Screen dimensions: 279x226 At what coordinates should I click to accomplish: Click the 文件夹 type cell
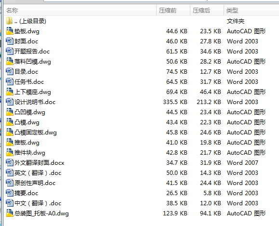[x=236, y=21]
